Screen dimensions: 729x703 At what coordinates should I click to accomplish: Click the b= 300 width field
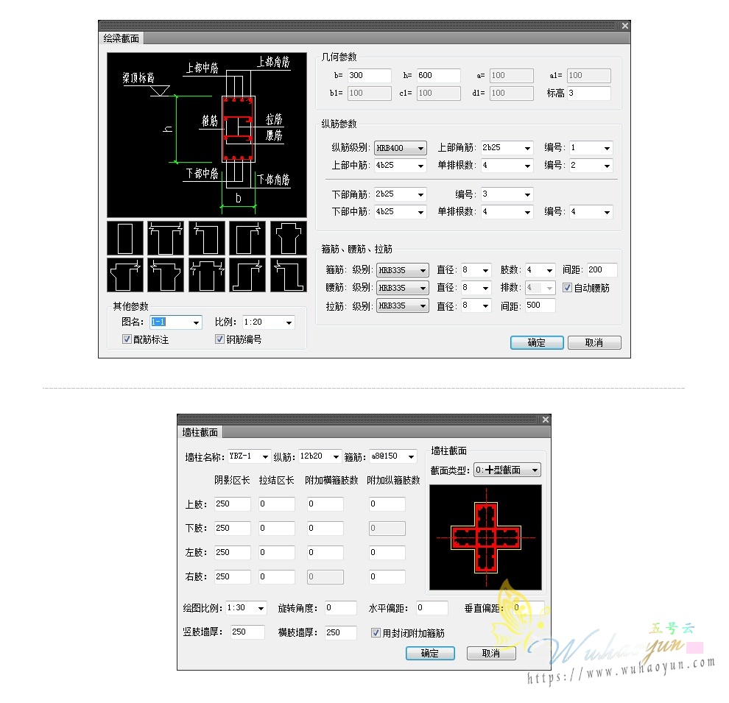(370, 75)
